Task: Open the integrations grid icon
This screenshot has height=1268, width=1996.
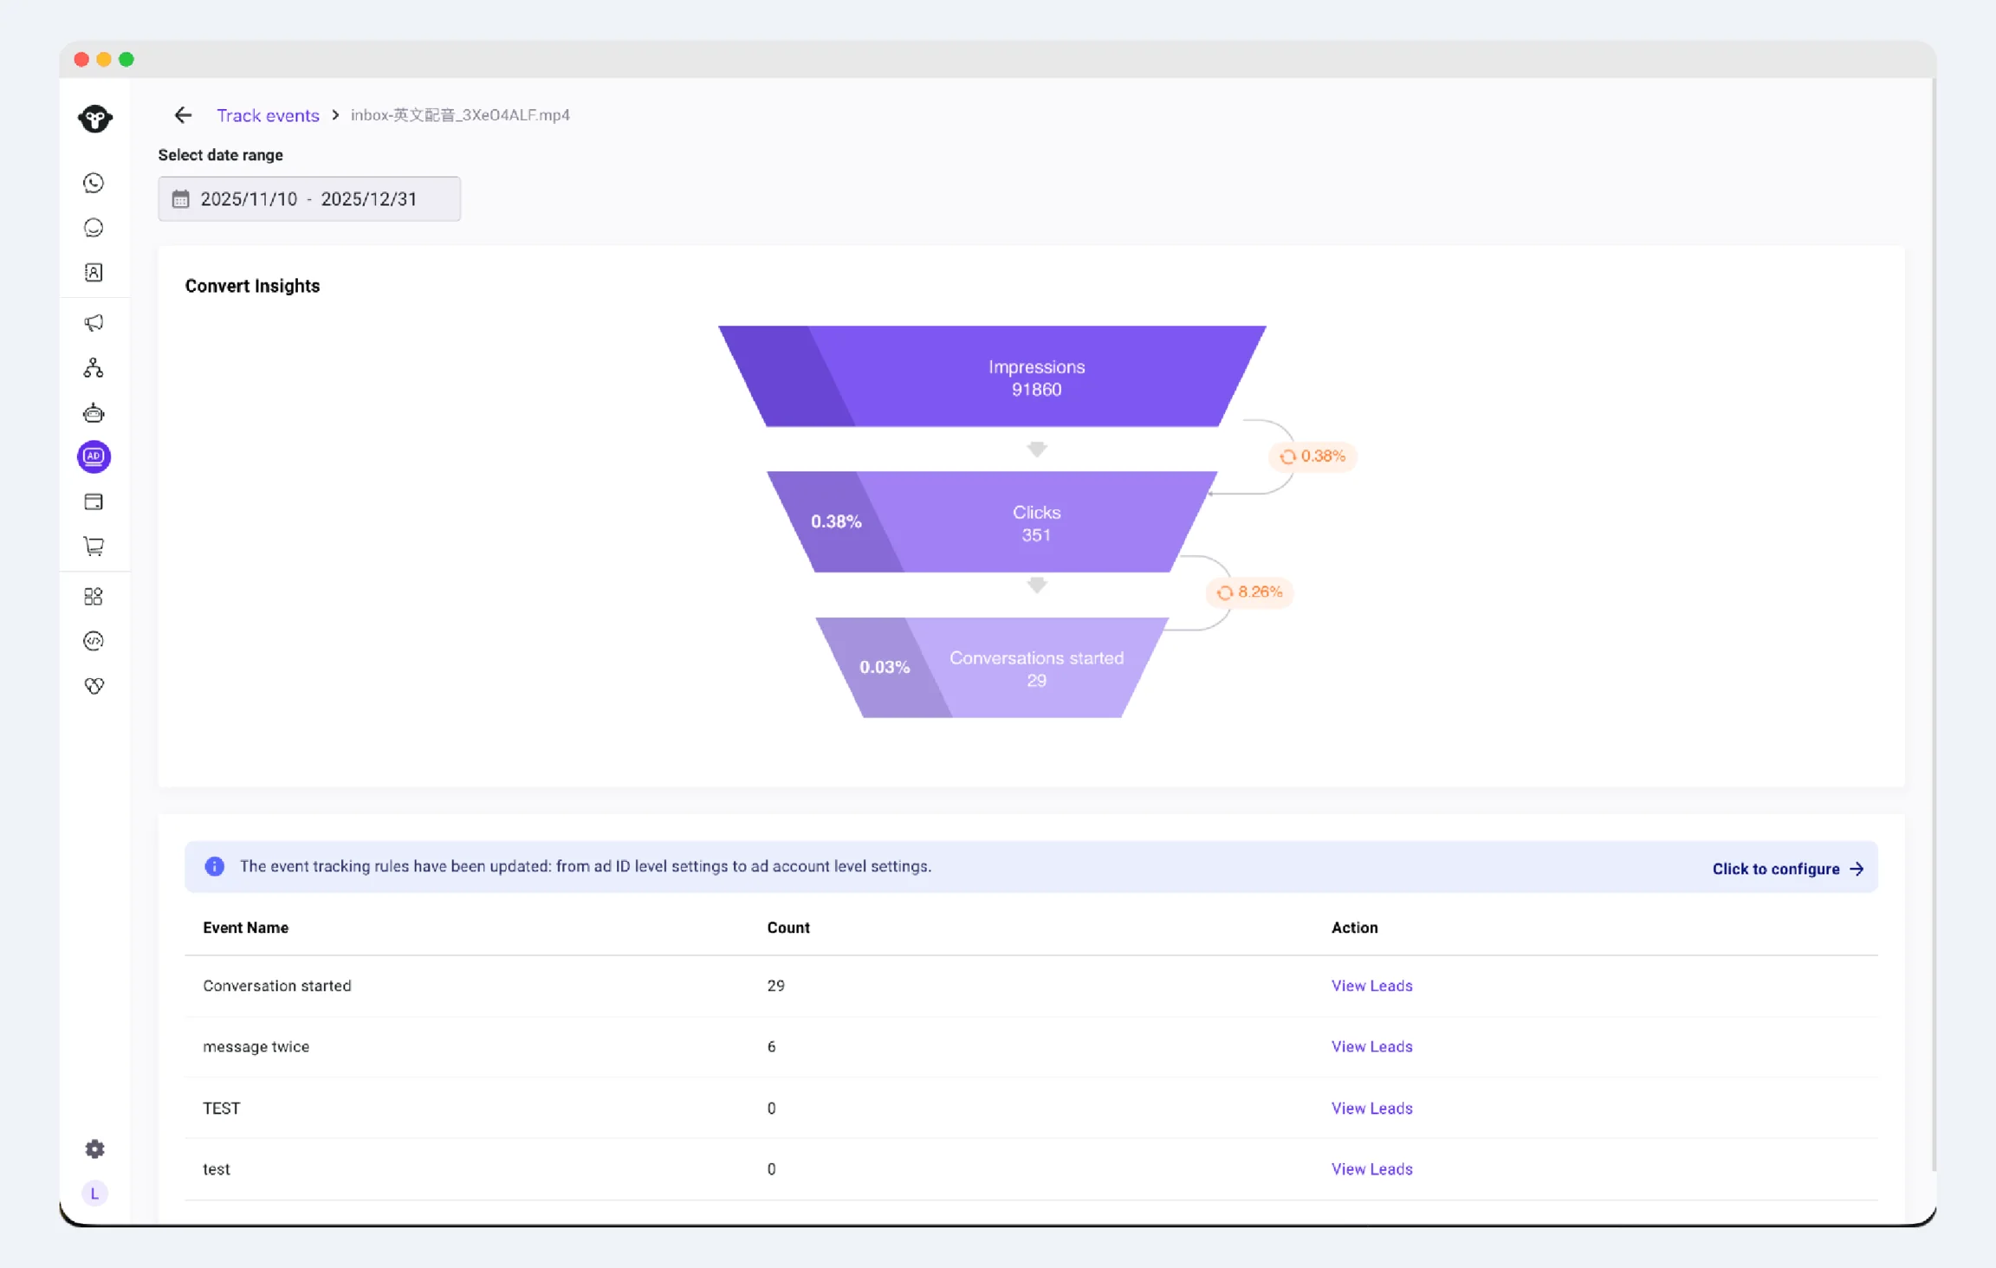Action: [x=94, y=597]
